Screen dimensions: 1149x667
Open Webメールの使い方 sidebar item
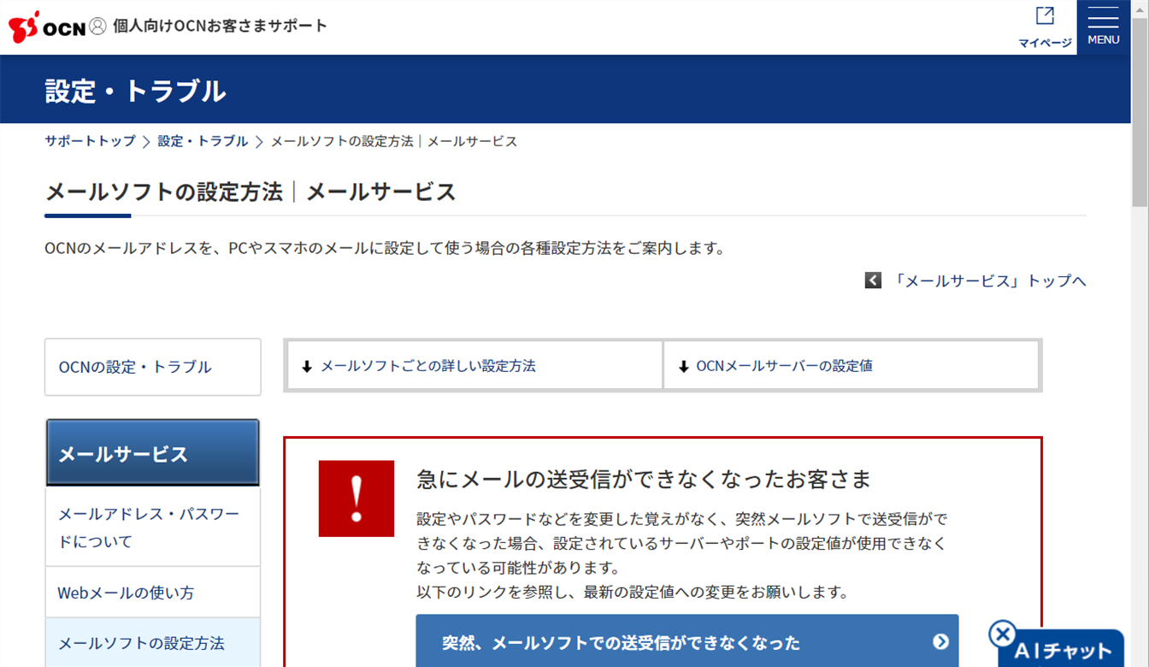click(x=153, y=592)
